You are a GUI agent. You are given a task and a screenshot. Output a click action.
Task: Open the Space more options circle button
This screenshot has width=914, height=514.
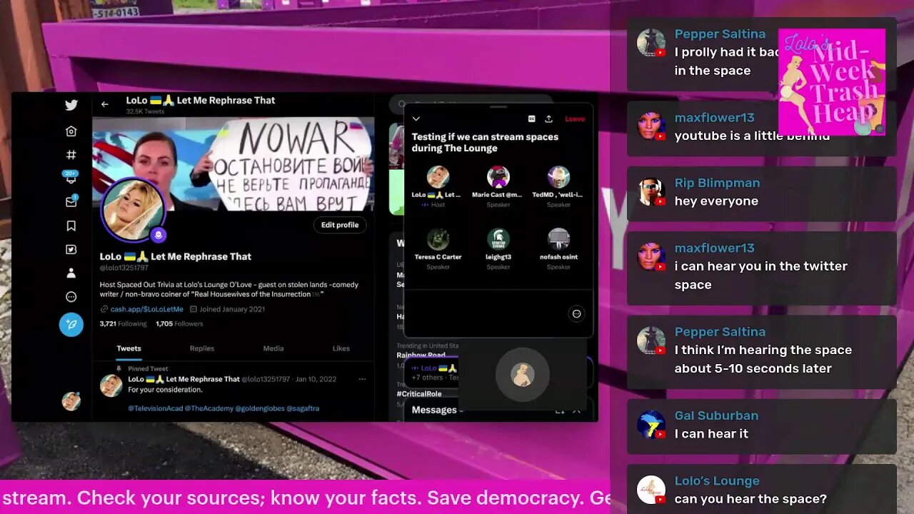click(576, 313)
